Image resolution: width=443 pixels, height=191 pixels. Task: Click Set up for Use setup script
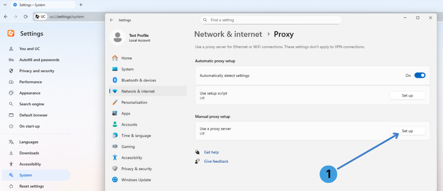click(x=407, y=95)
